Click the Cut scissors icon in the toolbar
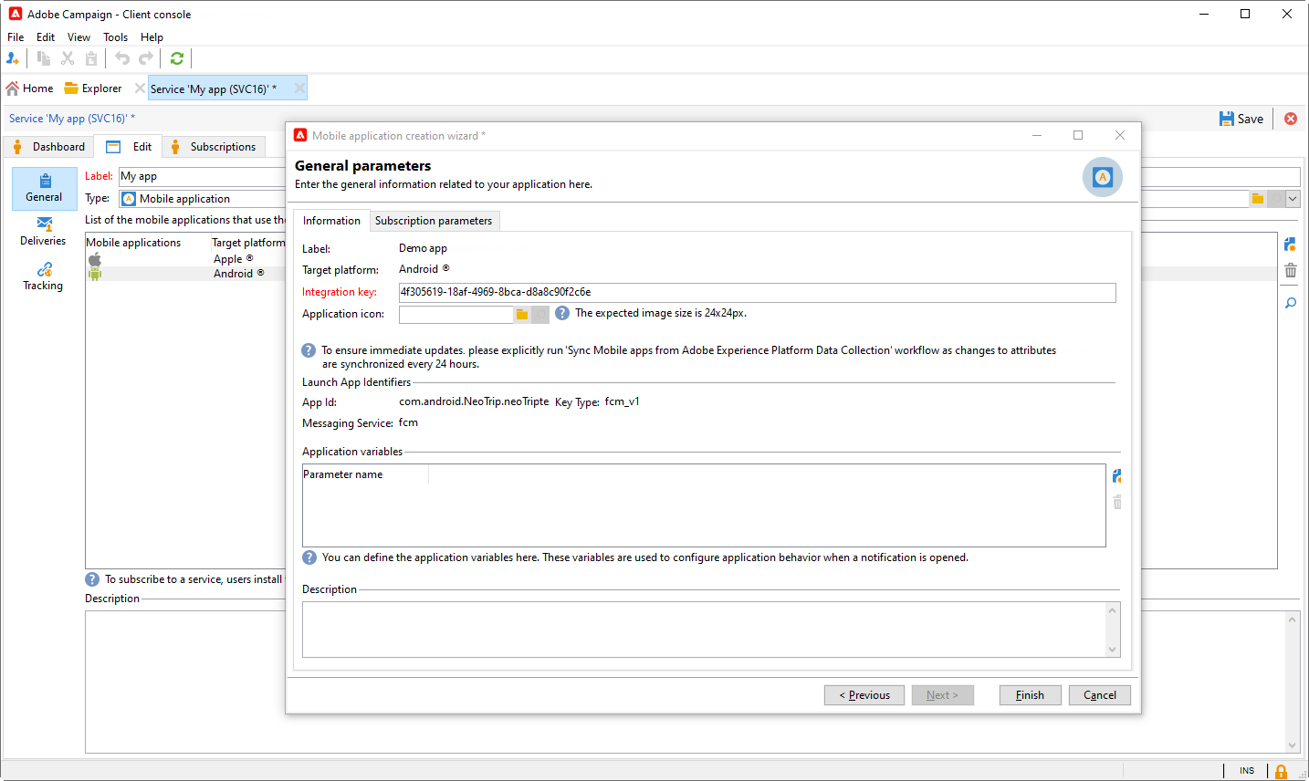The width and height of the screenshot is (1309, 781). click(68, 58)
